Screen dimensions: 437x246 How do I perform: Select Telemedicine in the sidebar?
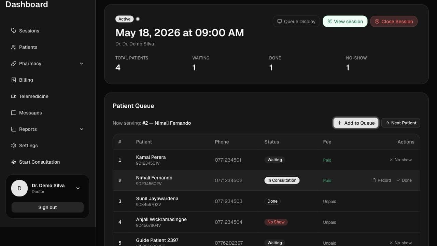48,96
